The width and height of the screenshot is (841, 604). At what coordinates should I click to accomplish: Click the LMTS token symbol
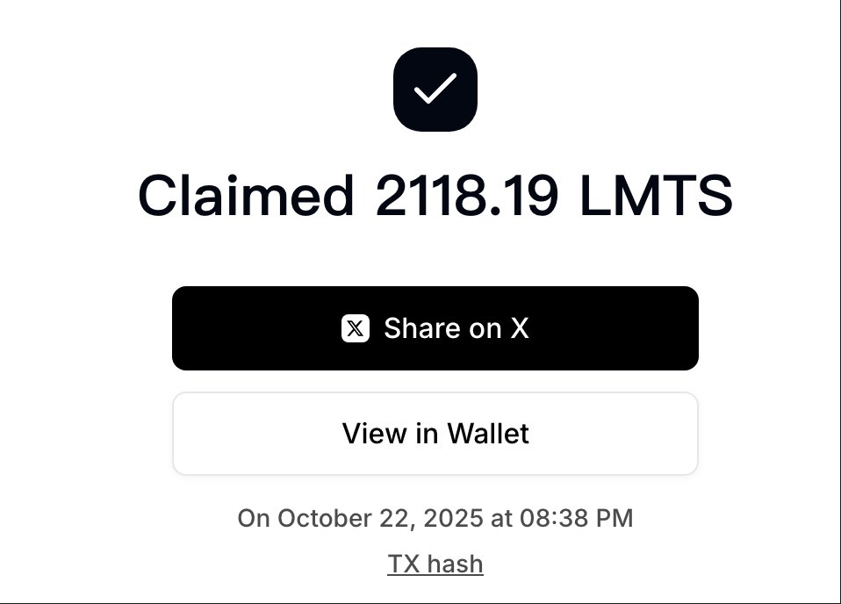656,195
